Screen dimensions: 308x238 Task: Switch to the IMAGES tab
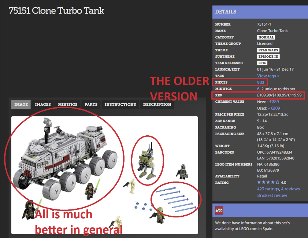tap(43, 105)
